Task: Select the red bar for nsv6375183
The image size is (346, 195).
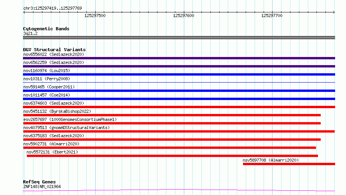Action: point(172,140)
